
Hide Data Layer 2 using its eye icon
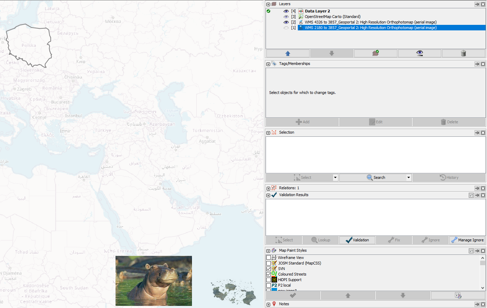coord(286,11)
